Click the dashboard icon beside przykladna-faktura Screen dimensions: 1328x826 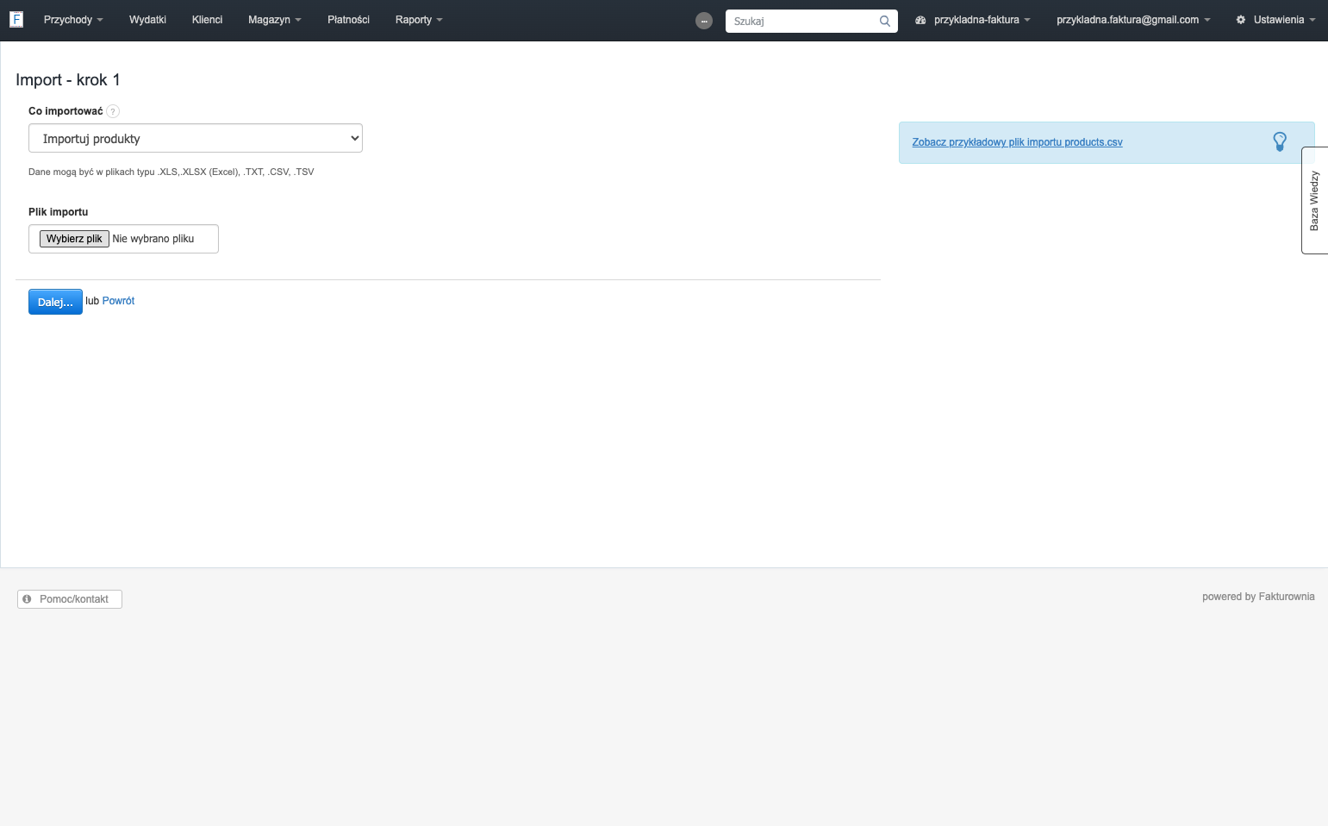click(x=920, y=20)
